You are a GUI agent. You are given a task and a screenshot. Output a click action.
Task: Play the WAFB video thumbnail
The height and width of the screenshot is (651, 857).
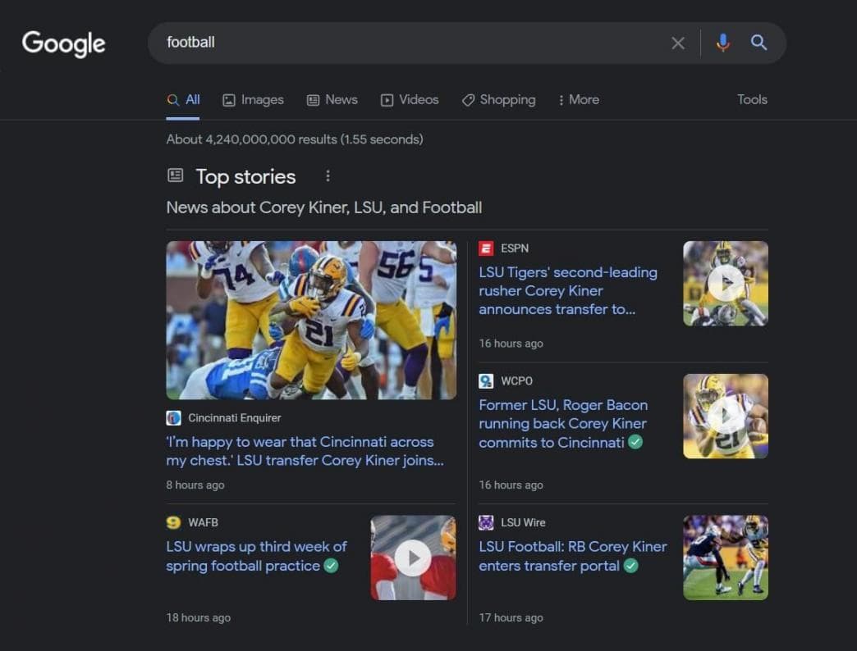(413, 558)
